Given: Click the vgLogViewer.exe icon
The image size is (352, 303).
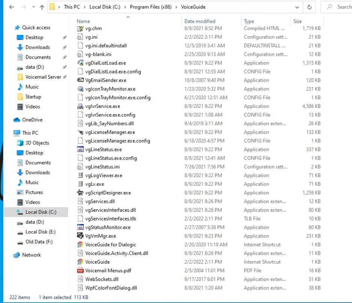Looking at the screenshot, I should point(80,176).
